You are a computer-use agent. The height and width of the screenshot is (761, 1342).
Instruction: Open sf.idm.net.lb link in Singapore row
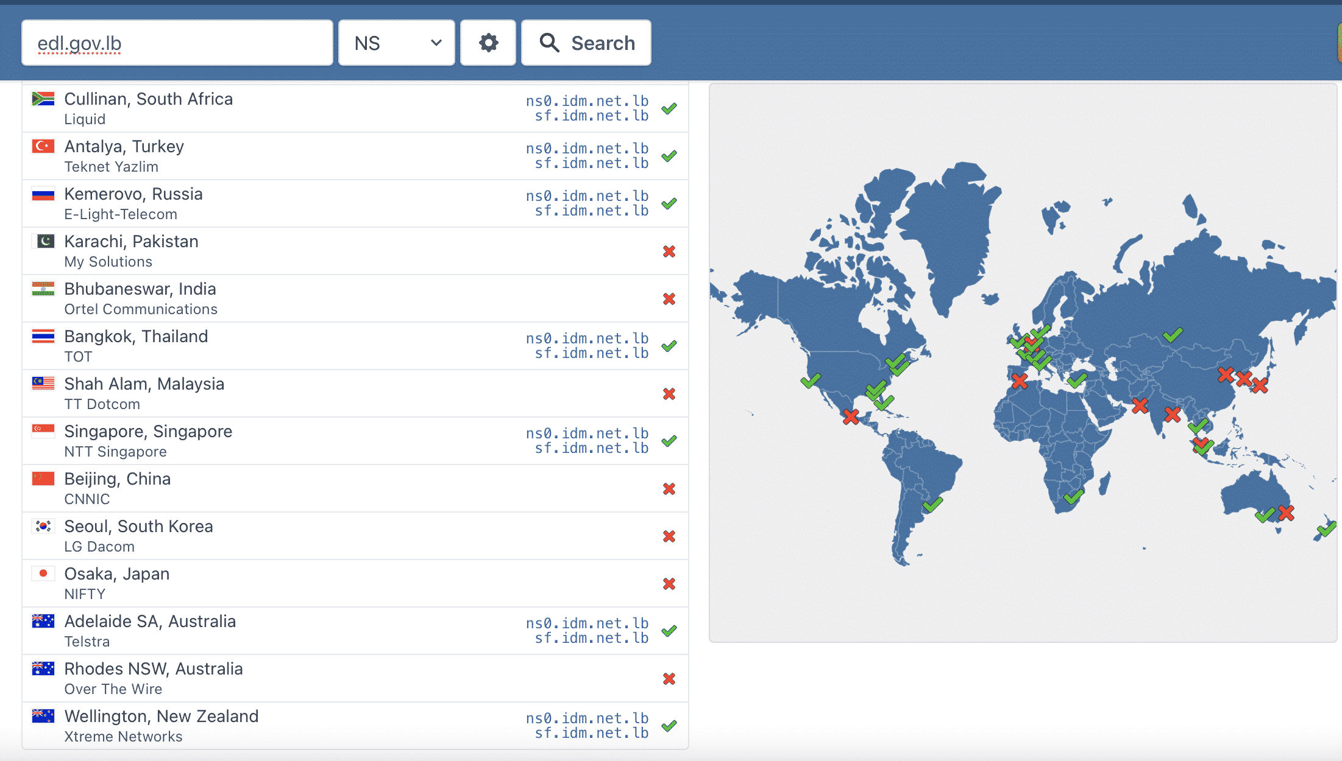(x=591, y=448)
